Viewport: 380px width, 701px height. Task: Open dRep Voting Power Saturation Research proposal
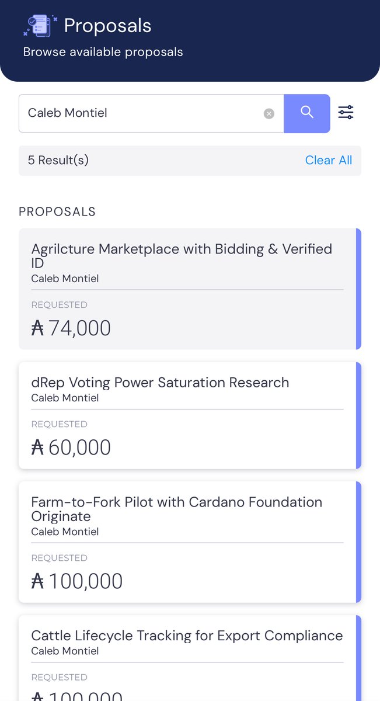point(160,383)
